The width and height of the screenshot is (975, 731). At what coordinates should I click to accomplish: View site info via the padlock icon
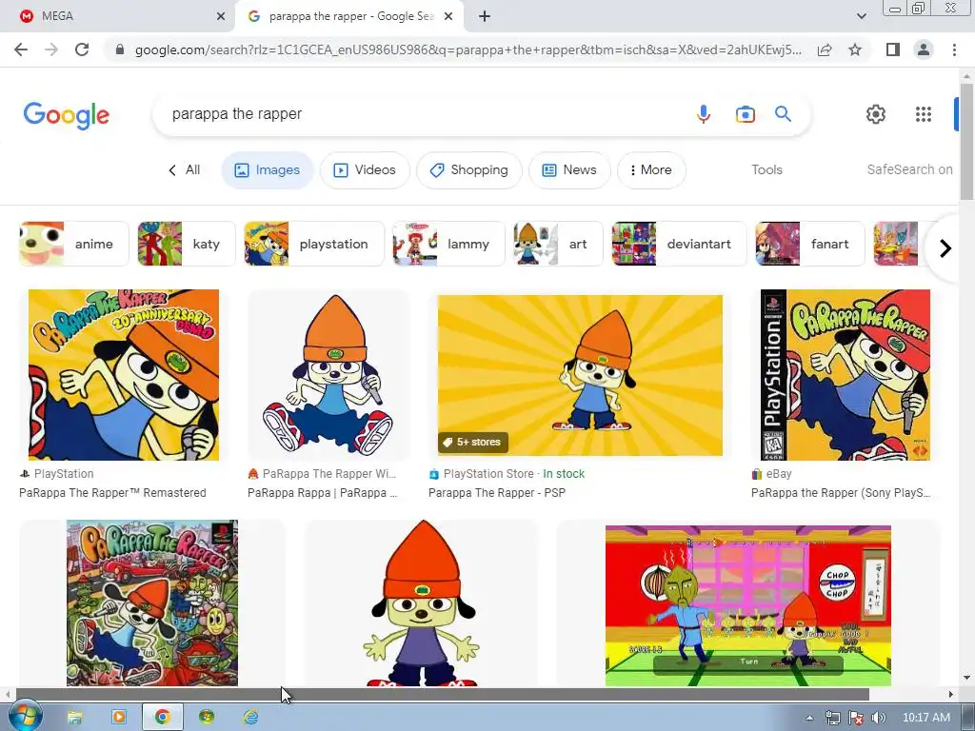click(120, 49)
